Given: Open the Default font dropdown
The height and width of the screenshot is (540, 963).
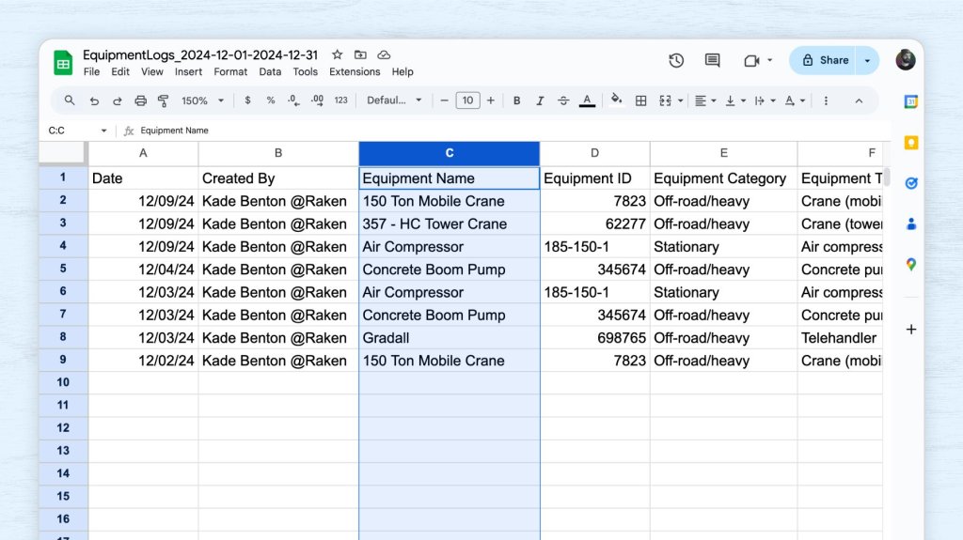Looking at the screenshot, I should click(394, 100).
